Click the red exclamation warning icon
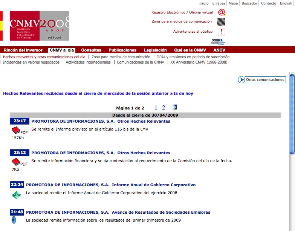Image resolution: width=295 pixels, height=231 pixels. [x=222, y=32]
